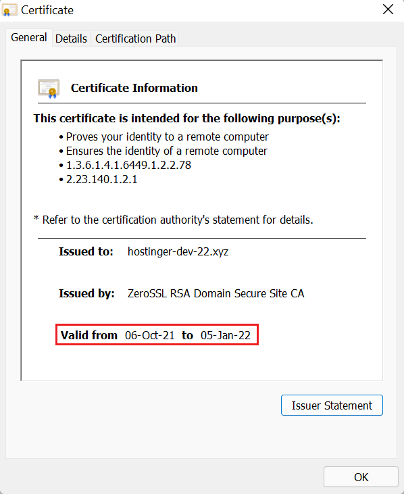Click the 06-Oct-21 valid-from date

pyautogui.click(x=149, y=335)
